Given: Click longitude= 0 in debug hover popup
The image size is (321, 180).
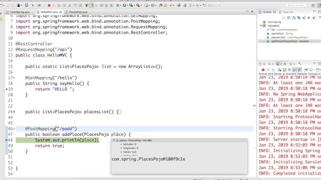Looking at the screenshot, I should [x=130, y=148].
